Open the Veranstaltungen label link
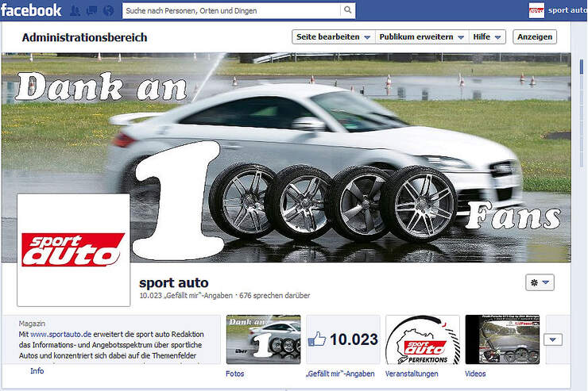588x391 pixels. [x=412, y=374]
